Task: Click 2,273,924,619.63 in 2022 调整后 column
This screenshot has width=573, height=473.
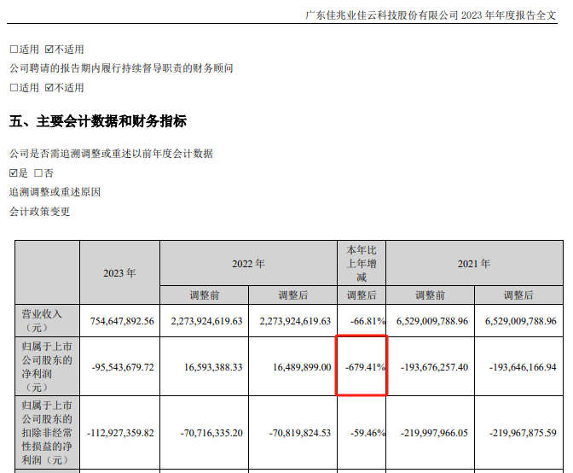Action: click(x=295, y=321)
